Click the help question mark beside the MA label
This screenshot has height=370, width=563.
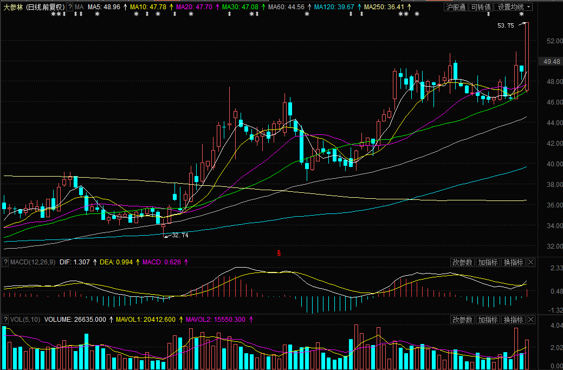[70, 7]
